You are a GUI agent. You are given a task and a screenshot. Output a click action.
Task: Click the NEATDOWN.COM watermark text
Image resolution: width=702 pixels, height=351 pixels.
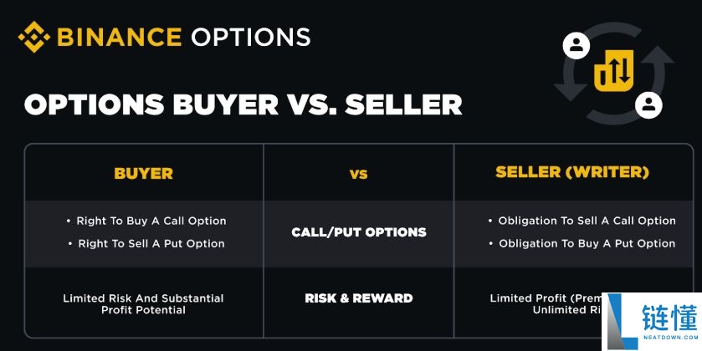(x=670, y=338)
